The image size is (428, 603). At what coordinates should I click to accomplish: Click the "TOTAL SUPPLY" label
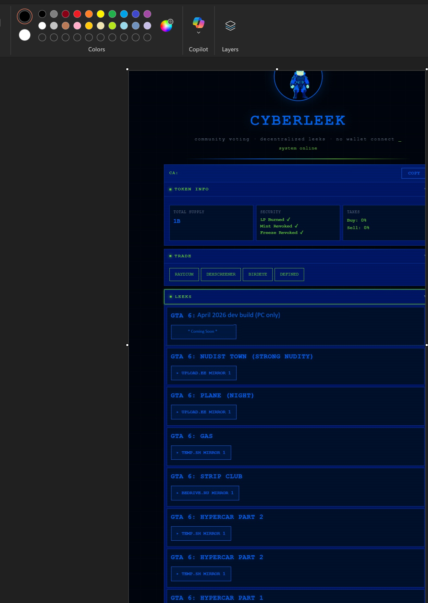tap(189, 212)
